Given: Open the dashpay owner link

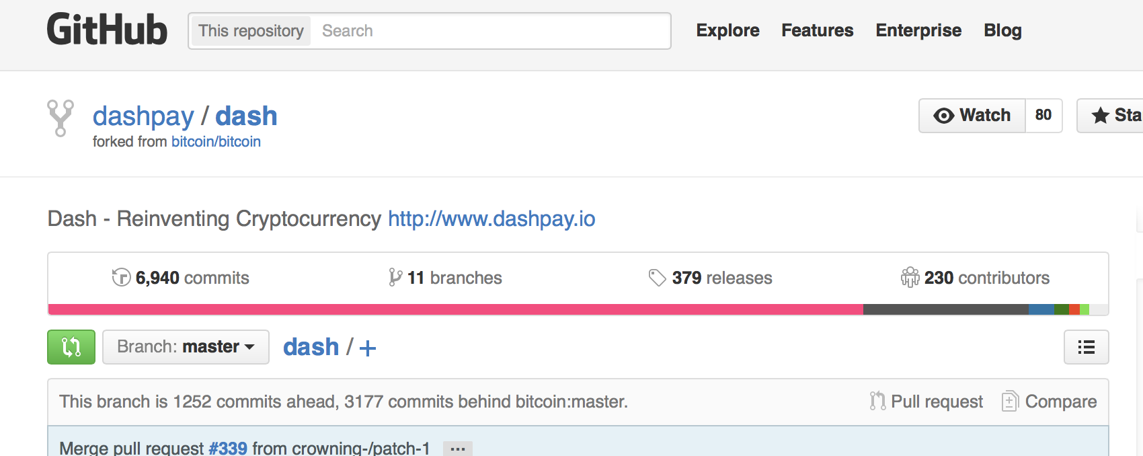Looking at the screenshot, I should (x=143, y=116).
